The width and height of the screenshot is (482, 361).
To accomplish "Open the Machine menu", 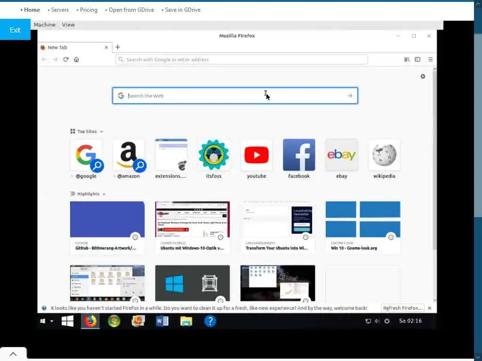I will click(45, 24).
